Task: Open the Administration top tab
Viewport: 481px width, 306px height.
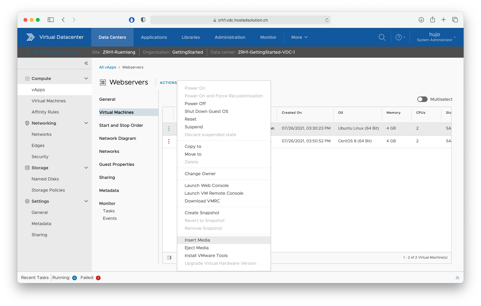Action: point(230,37)
